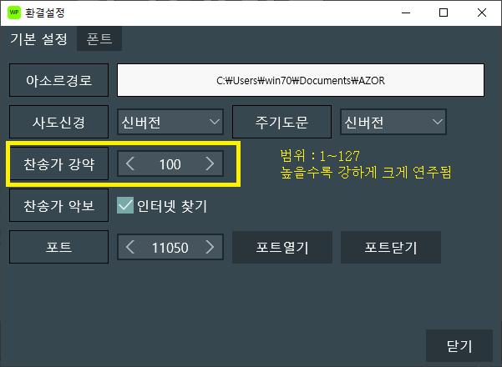Expand the 주기도문 version dropdown
Viewport: 502px width, 367px height.
pos(393,123)
